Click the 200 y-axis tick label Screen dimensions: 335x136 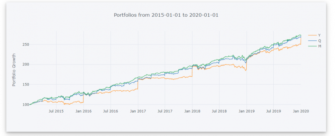26,64
